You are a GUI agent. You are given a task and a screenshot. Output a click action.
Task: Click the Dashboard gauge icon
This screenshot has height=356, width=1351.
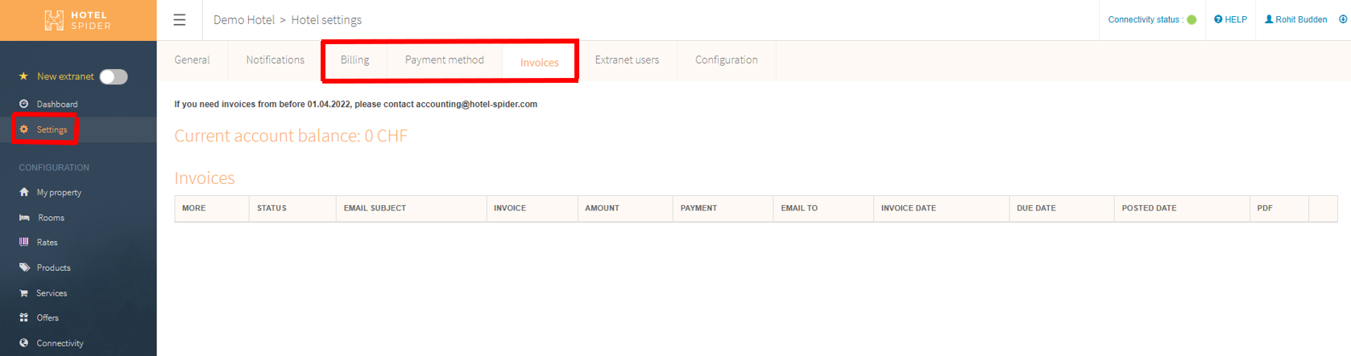click(x=24, y=104)
